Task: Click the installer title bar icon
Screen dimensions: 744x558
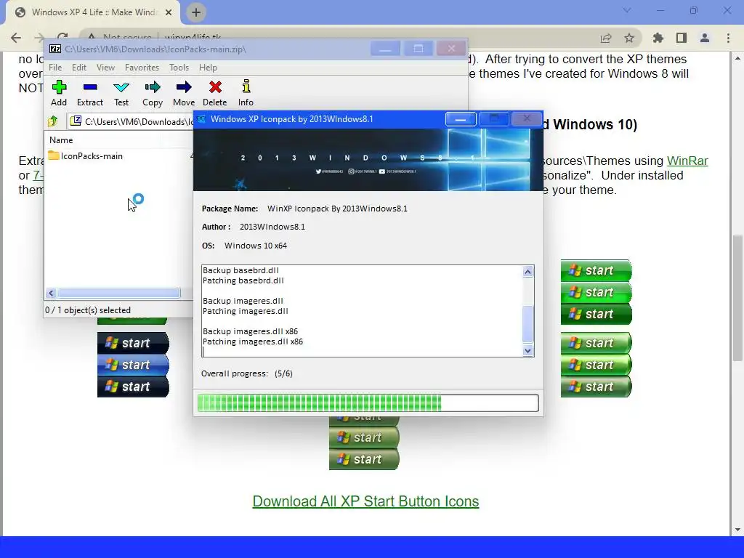Action: click(x=201, y=119)
